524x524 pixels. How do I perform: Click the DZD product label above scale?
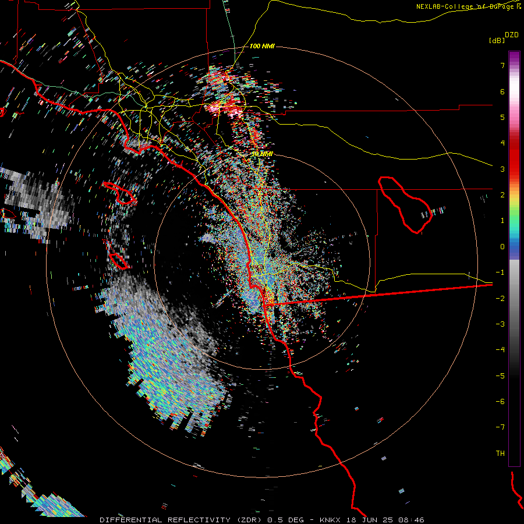[x=511, y=35]
